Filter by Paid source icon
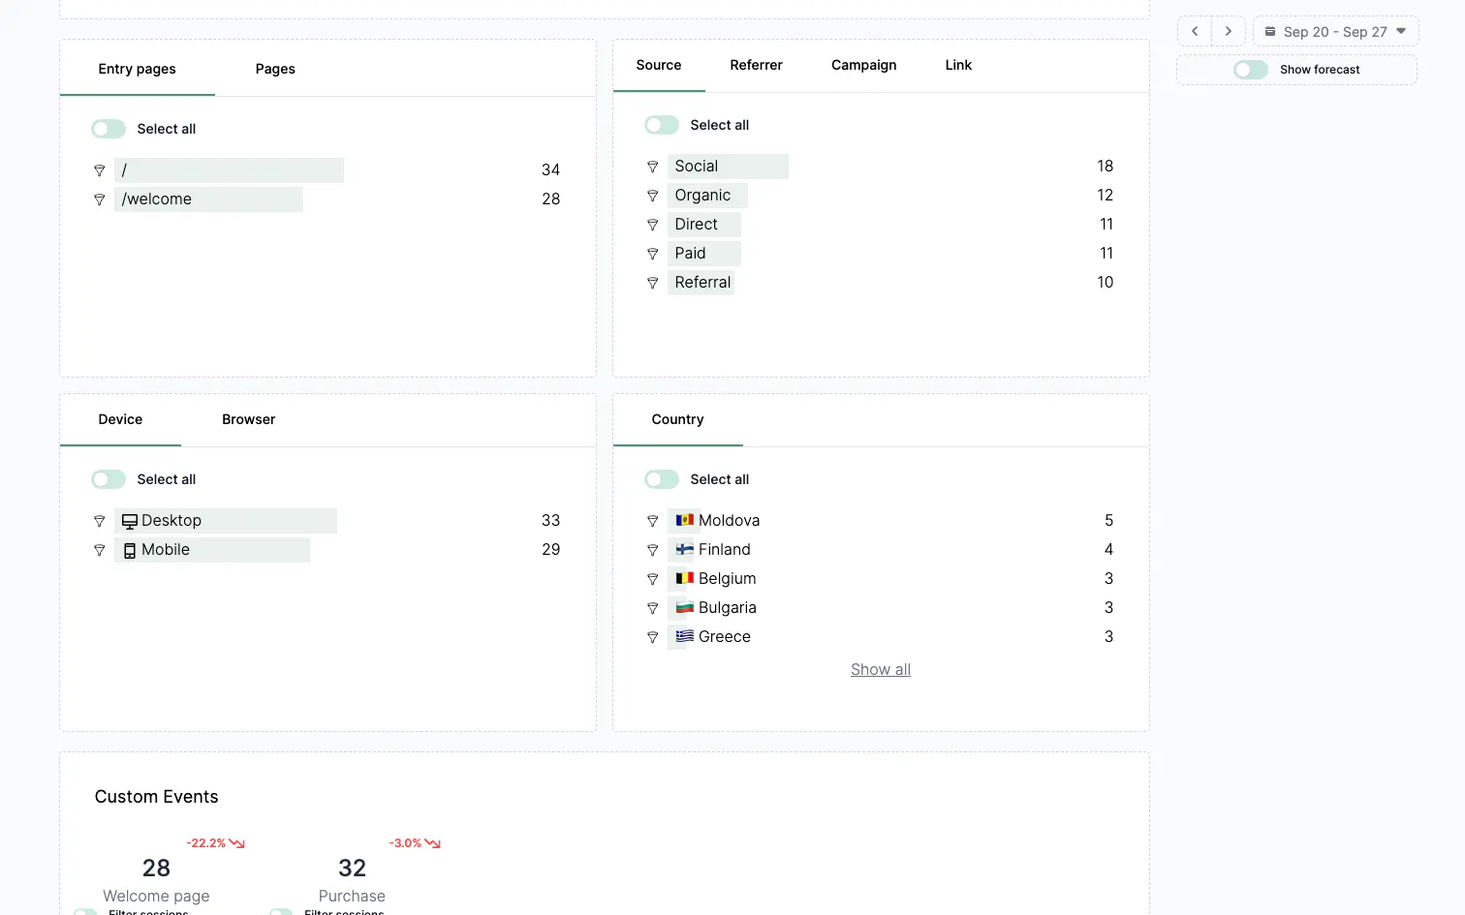Image resolution: width=1465 pixels, height=915 pixels. [x=652, y=254]
